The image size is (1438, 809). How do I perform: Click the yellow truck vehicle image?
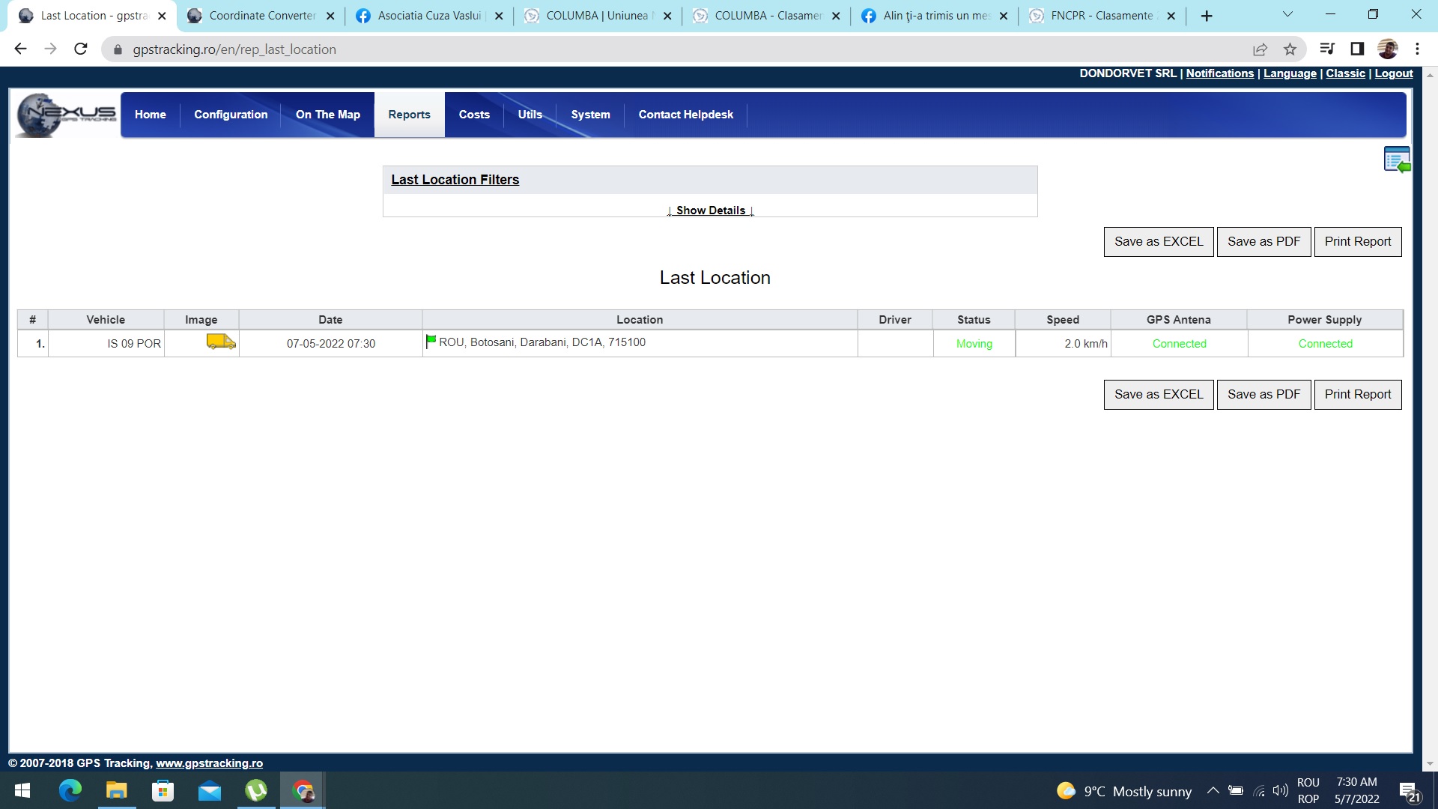coord(220,342)
